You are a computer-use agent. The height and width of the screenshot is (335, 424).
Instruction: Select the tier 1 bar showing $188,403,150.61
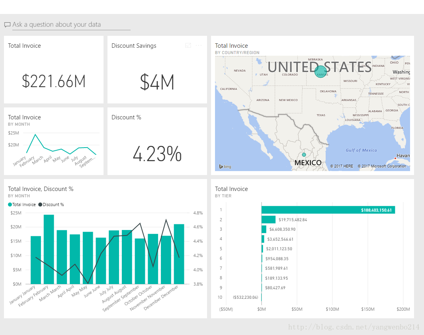click(328, 210)
